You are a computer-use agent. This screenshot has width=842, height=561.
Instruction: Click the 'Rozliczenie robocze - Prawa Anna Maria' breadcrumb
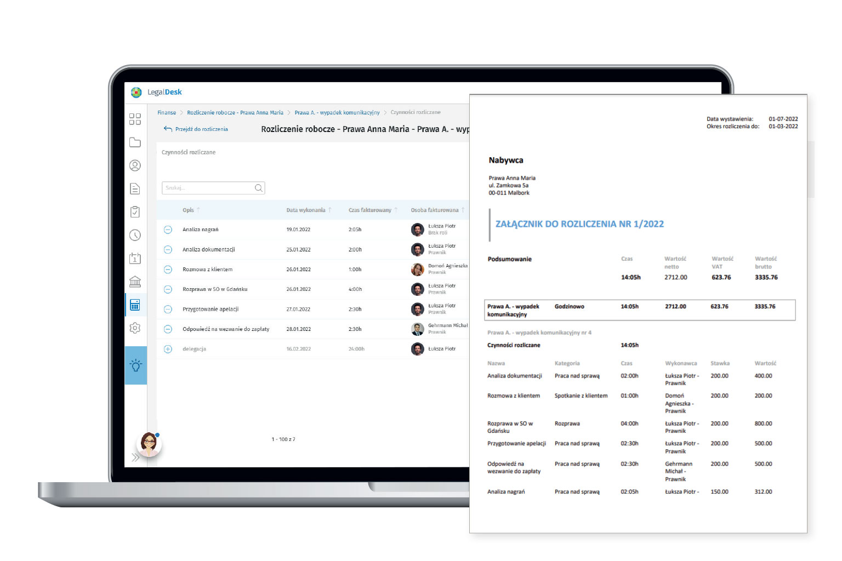click(235, 112)
